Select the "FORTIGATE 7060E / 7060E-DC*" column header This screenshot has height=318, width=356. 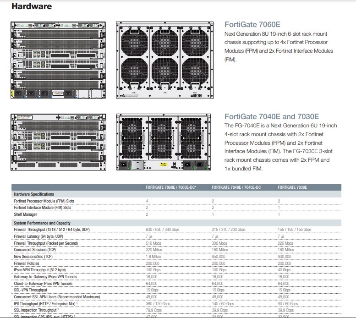click(x=171, y=187)
